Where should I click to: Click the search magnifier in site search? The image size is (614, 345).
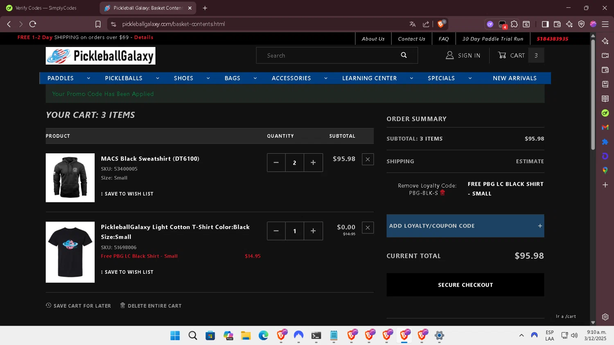click(404, 55)
